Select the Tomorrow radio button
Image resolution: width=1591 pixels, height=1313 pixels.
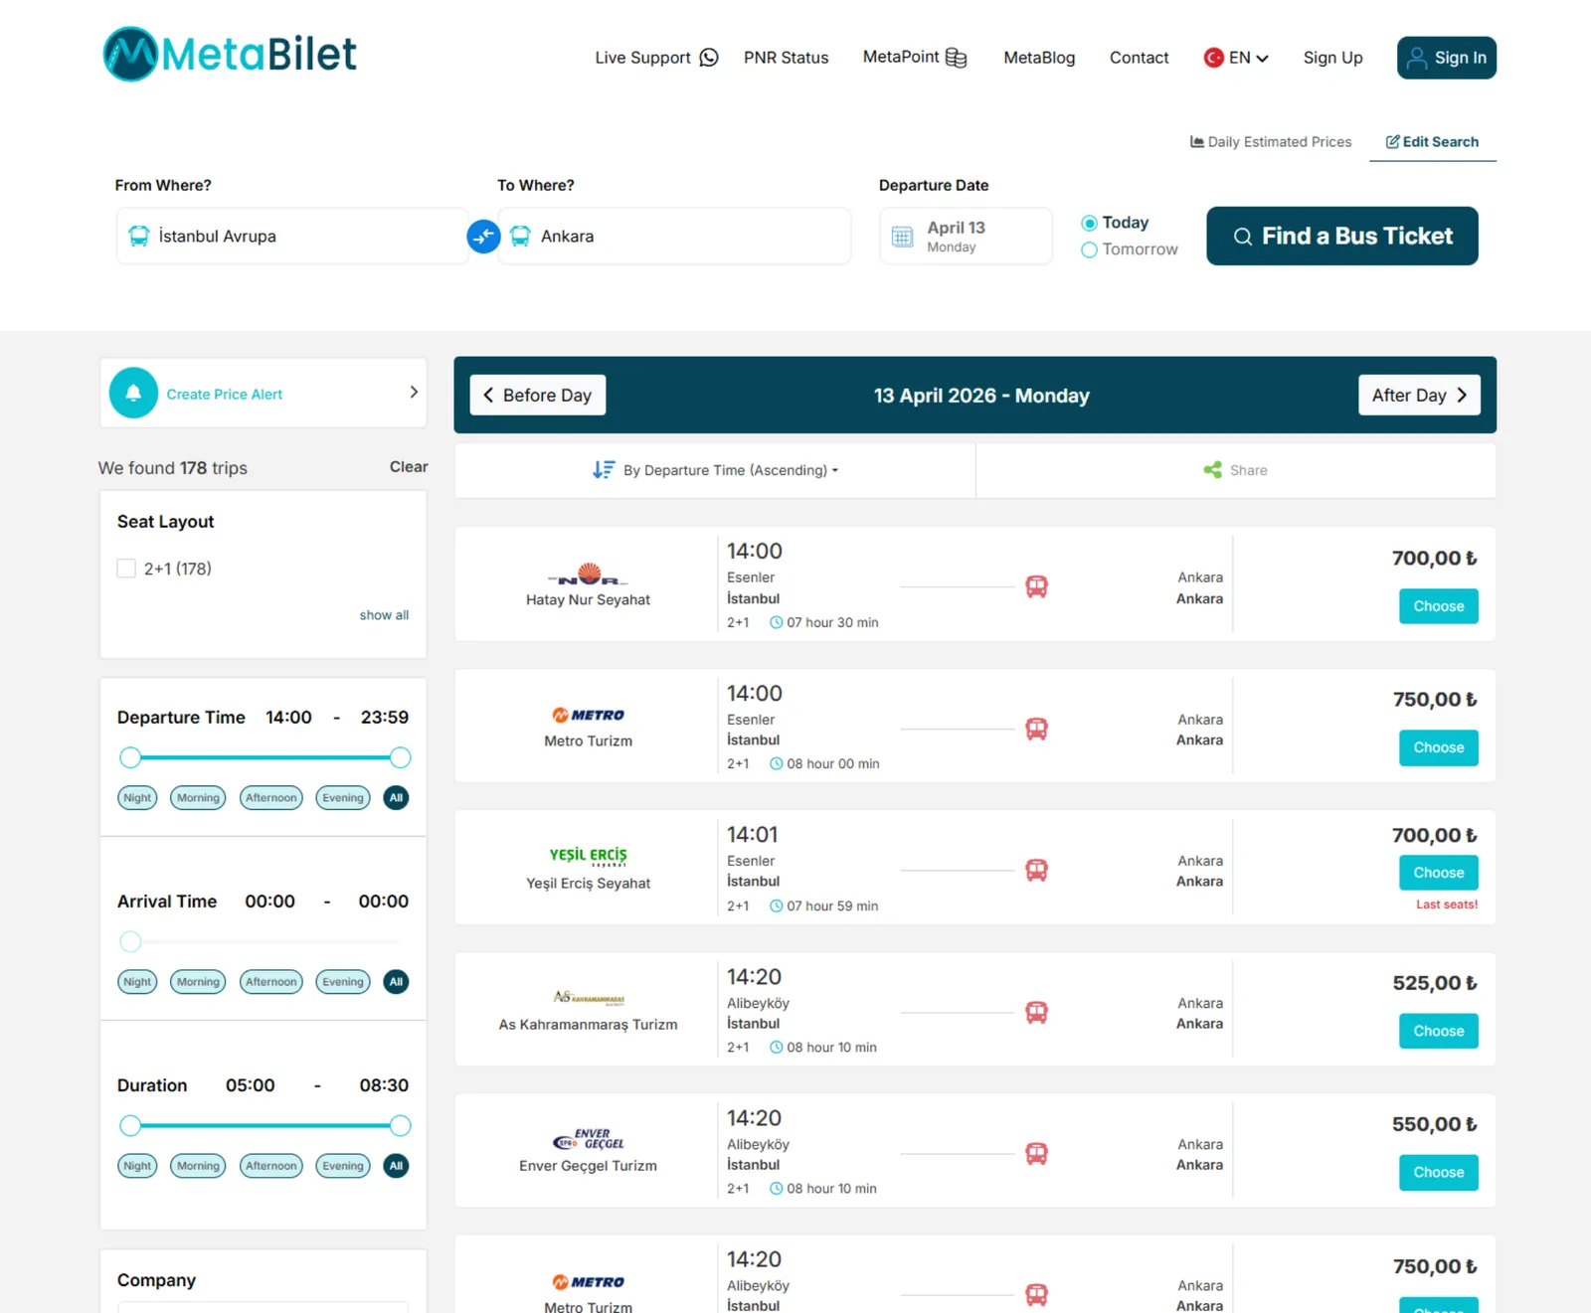pos(1089,249)
